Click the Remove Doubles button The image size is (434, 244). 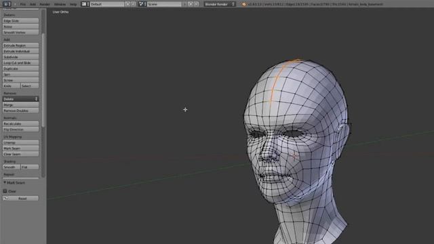point(21,110)
